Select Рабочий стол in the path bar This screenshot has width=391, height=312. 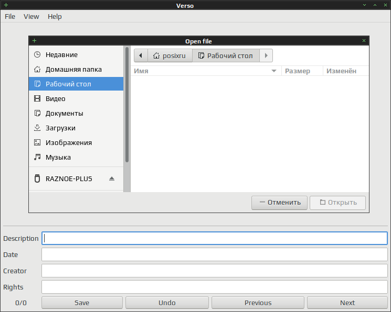pos(226,55)
